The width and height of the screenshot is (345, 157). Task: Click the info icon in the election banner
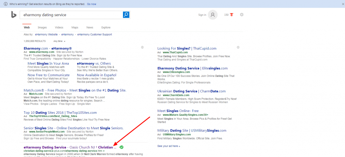pyautogui.click(x=6, y=4)
